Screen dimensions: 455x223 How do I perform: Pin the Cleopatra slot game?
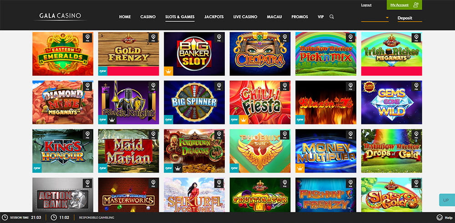point(285,38)
